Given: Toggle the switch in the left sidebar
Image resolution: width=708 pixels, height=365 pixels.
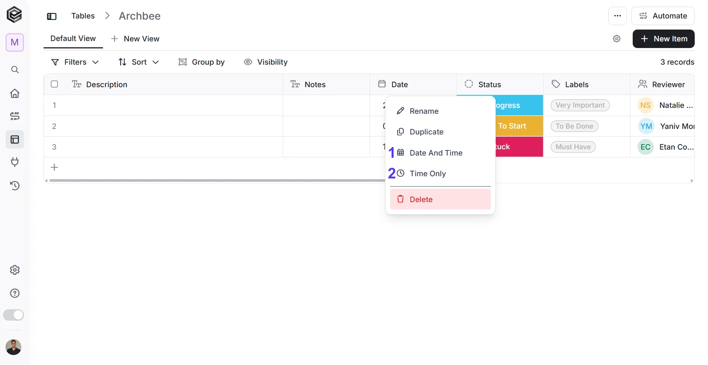Looking at the screenshot, I should pyautogui.click(x=14, y=315).
